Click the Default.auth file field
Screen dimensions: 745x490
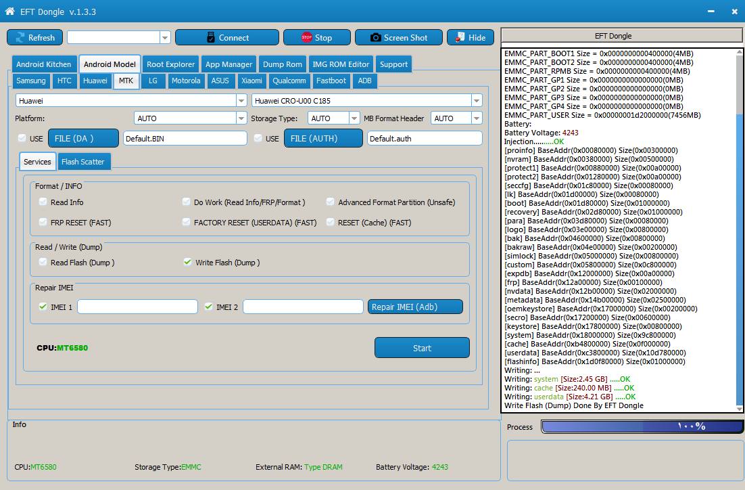[x=425, y=139]
